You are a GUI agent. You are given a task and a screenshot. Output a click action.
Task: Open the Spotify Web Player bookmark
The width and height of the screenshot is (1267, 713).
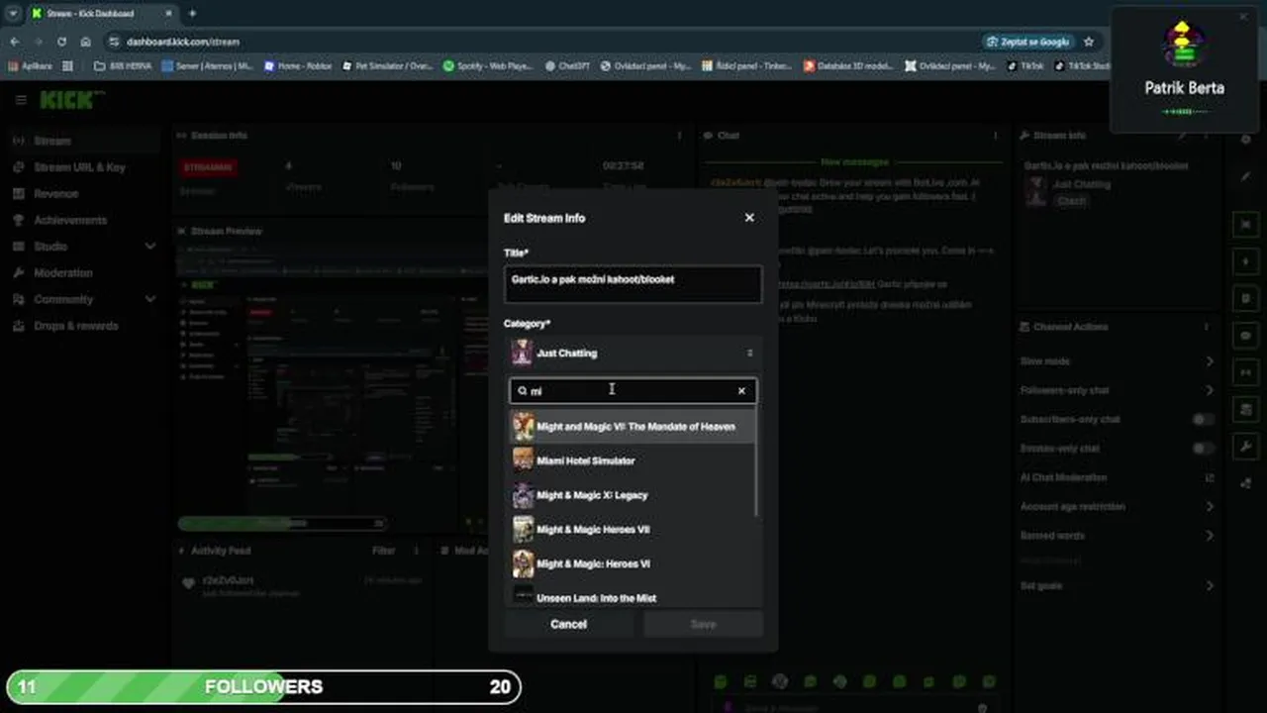point(489,66)
